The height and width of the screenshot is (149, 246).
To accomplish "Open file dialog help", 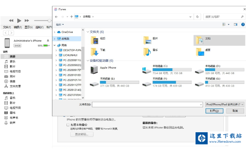I will point(243,25).
